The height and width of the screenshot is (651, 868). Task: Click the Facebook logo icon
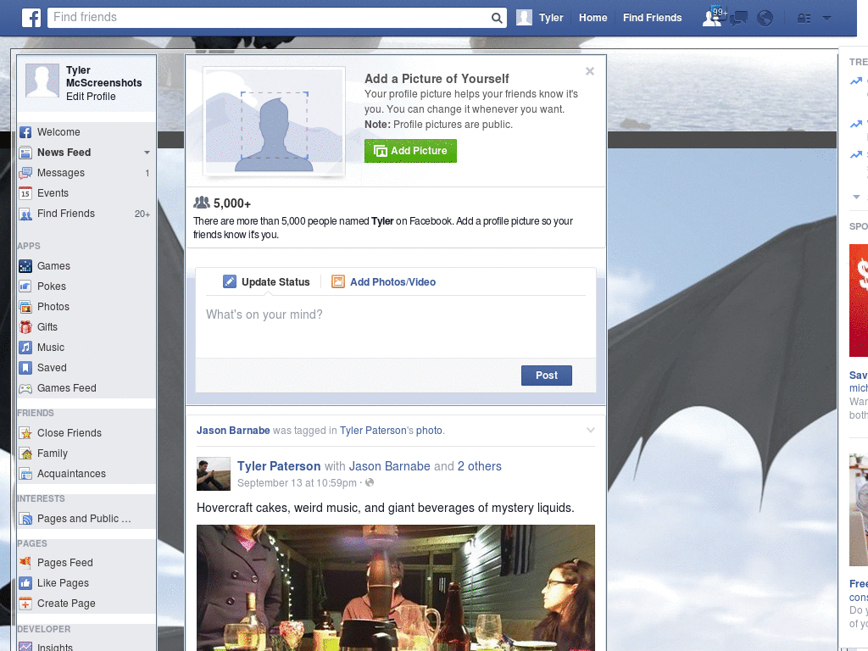31,18
